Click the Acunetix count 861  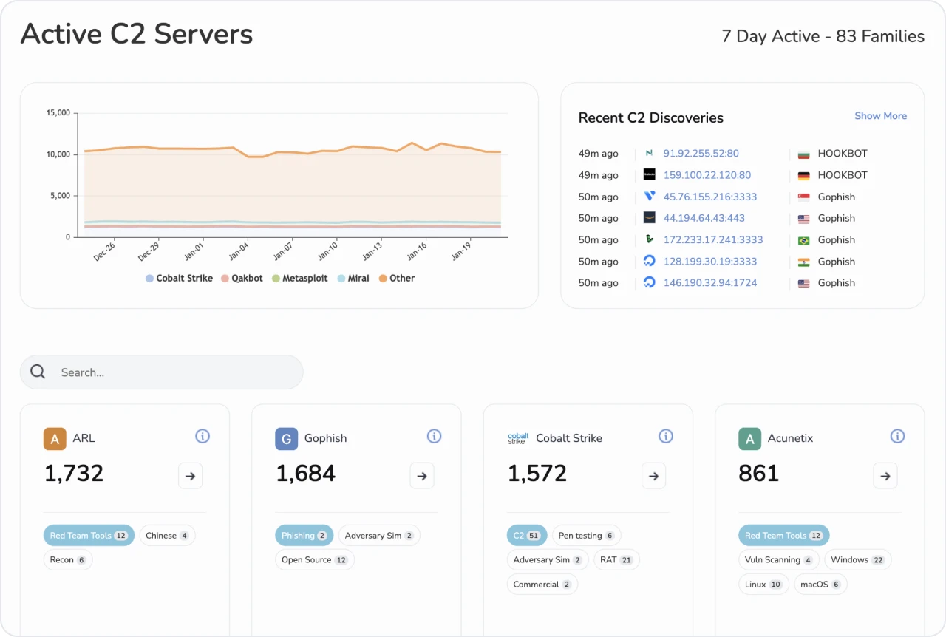pos(759,474)
